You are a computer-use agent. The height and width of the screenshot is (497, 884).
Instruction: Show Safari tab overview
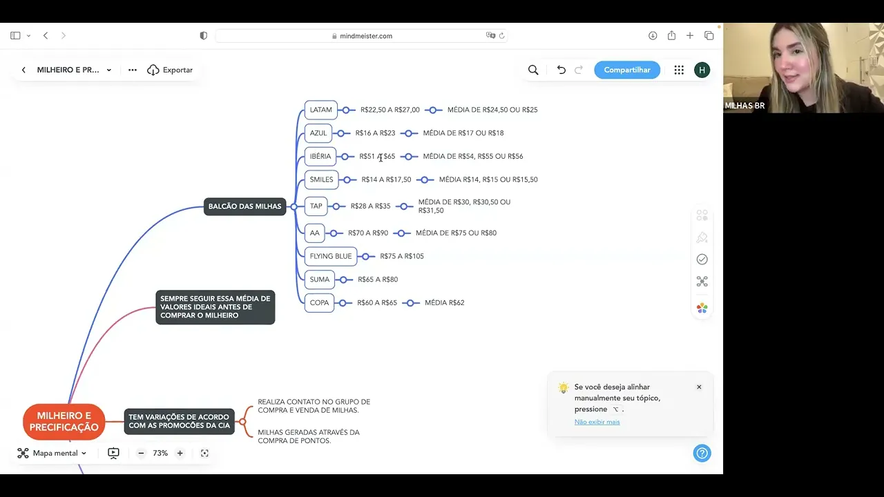point(709,35)
